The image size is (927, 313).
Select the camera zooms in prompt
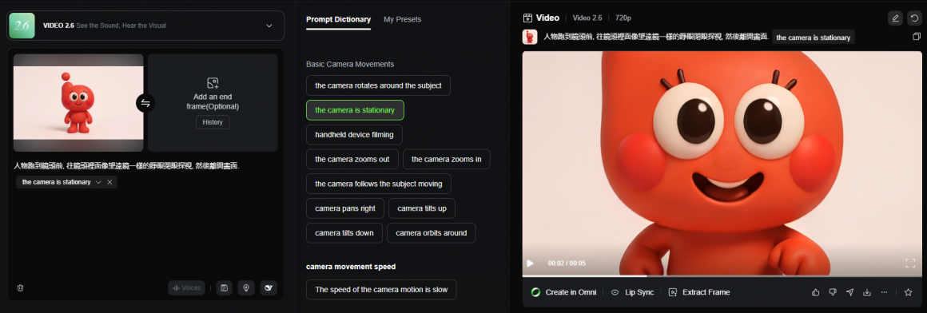447,160
